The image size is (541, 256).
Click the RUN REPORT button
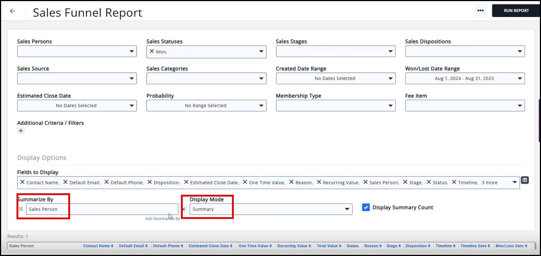(x=516, y=11)
